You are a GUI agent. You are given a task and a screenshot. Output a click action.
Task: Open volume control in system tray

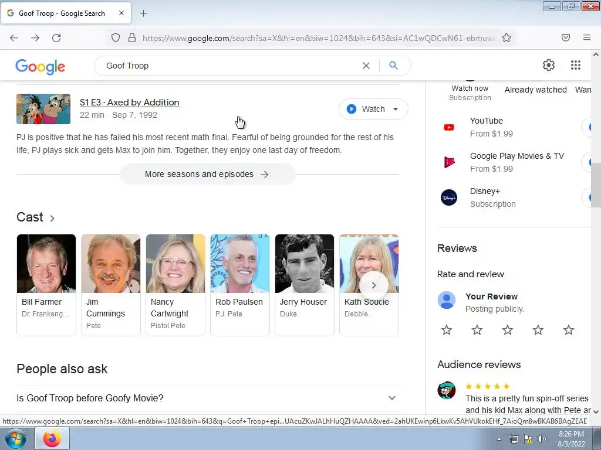[542, 439]
